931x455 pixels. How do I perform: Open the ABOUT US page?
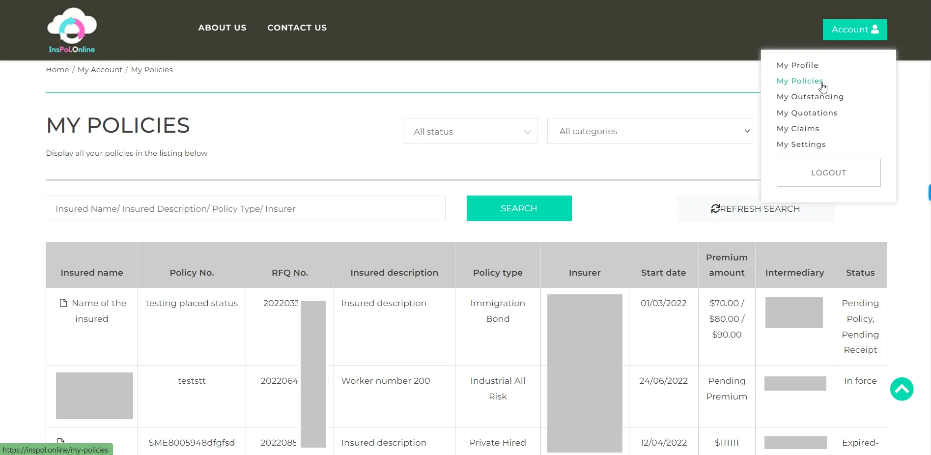pyautogui.click(x=222, y=28)
